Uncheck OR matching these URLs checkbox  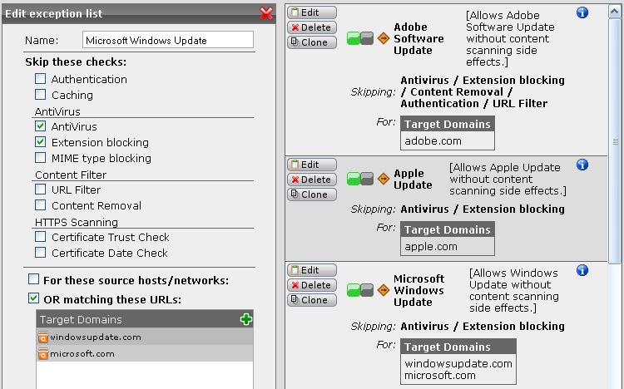click(34, 298)
